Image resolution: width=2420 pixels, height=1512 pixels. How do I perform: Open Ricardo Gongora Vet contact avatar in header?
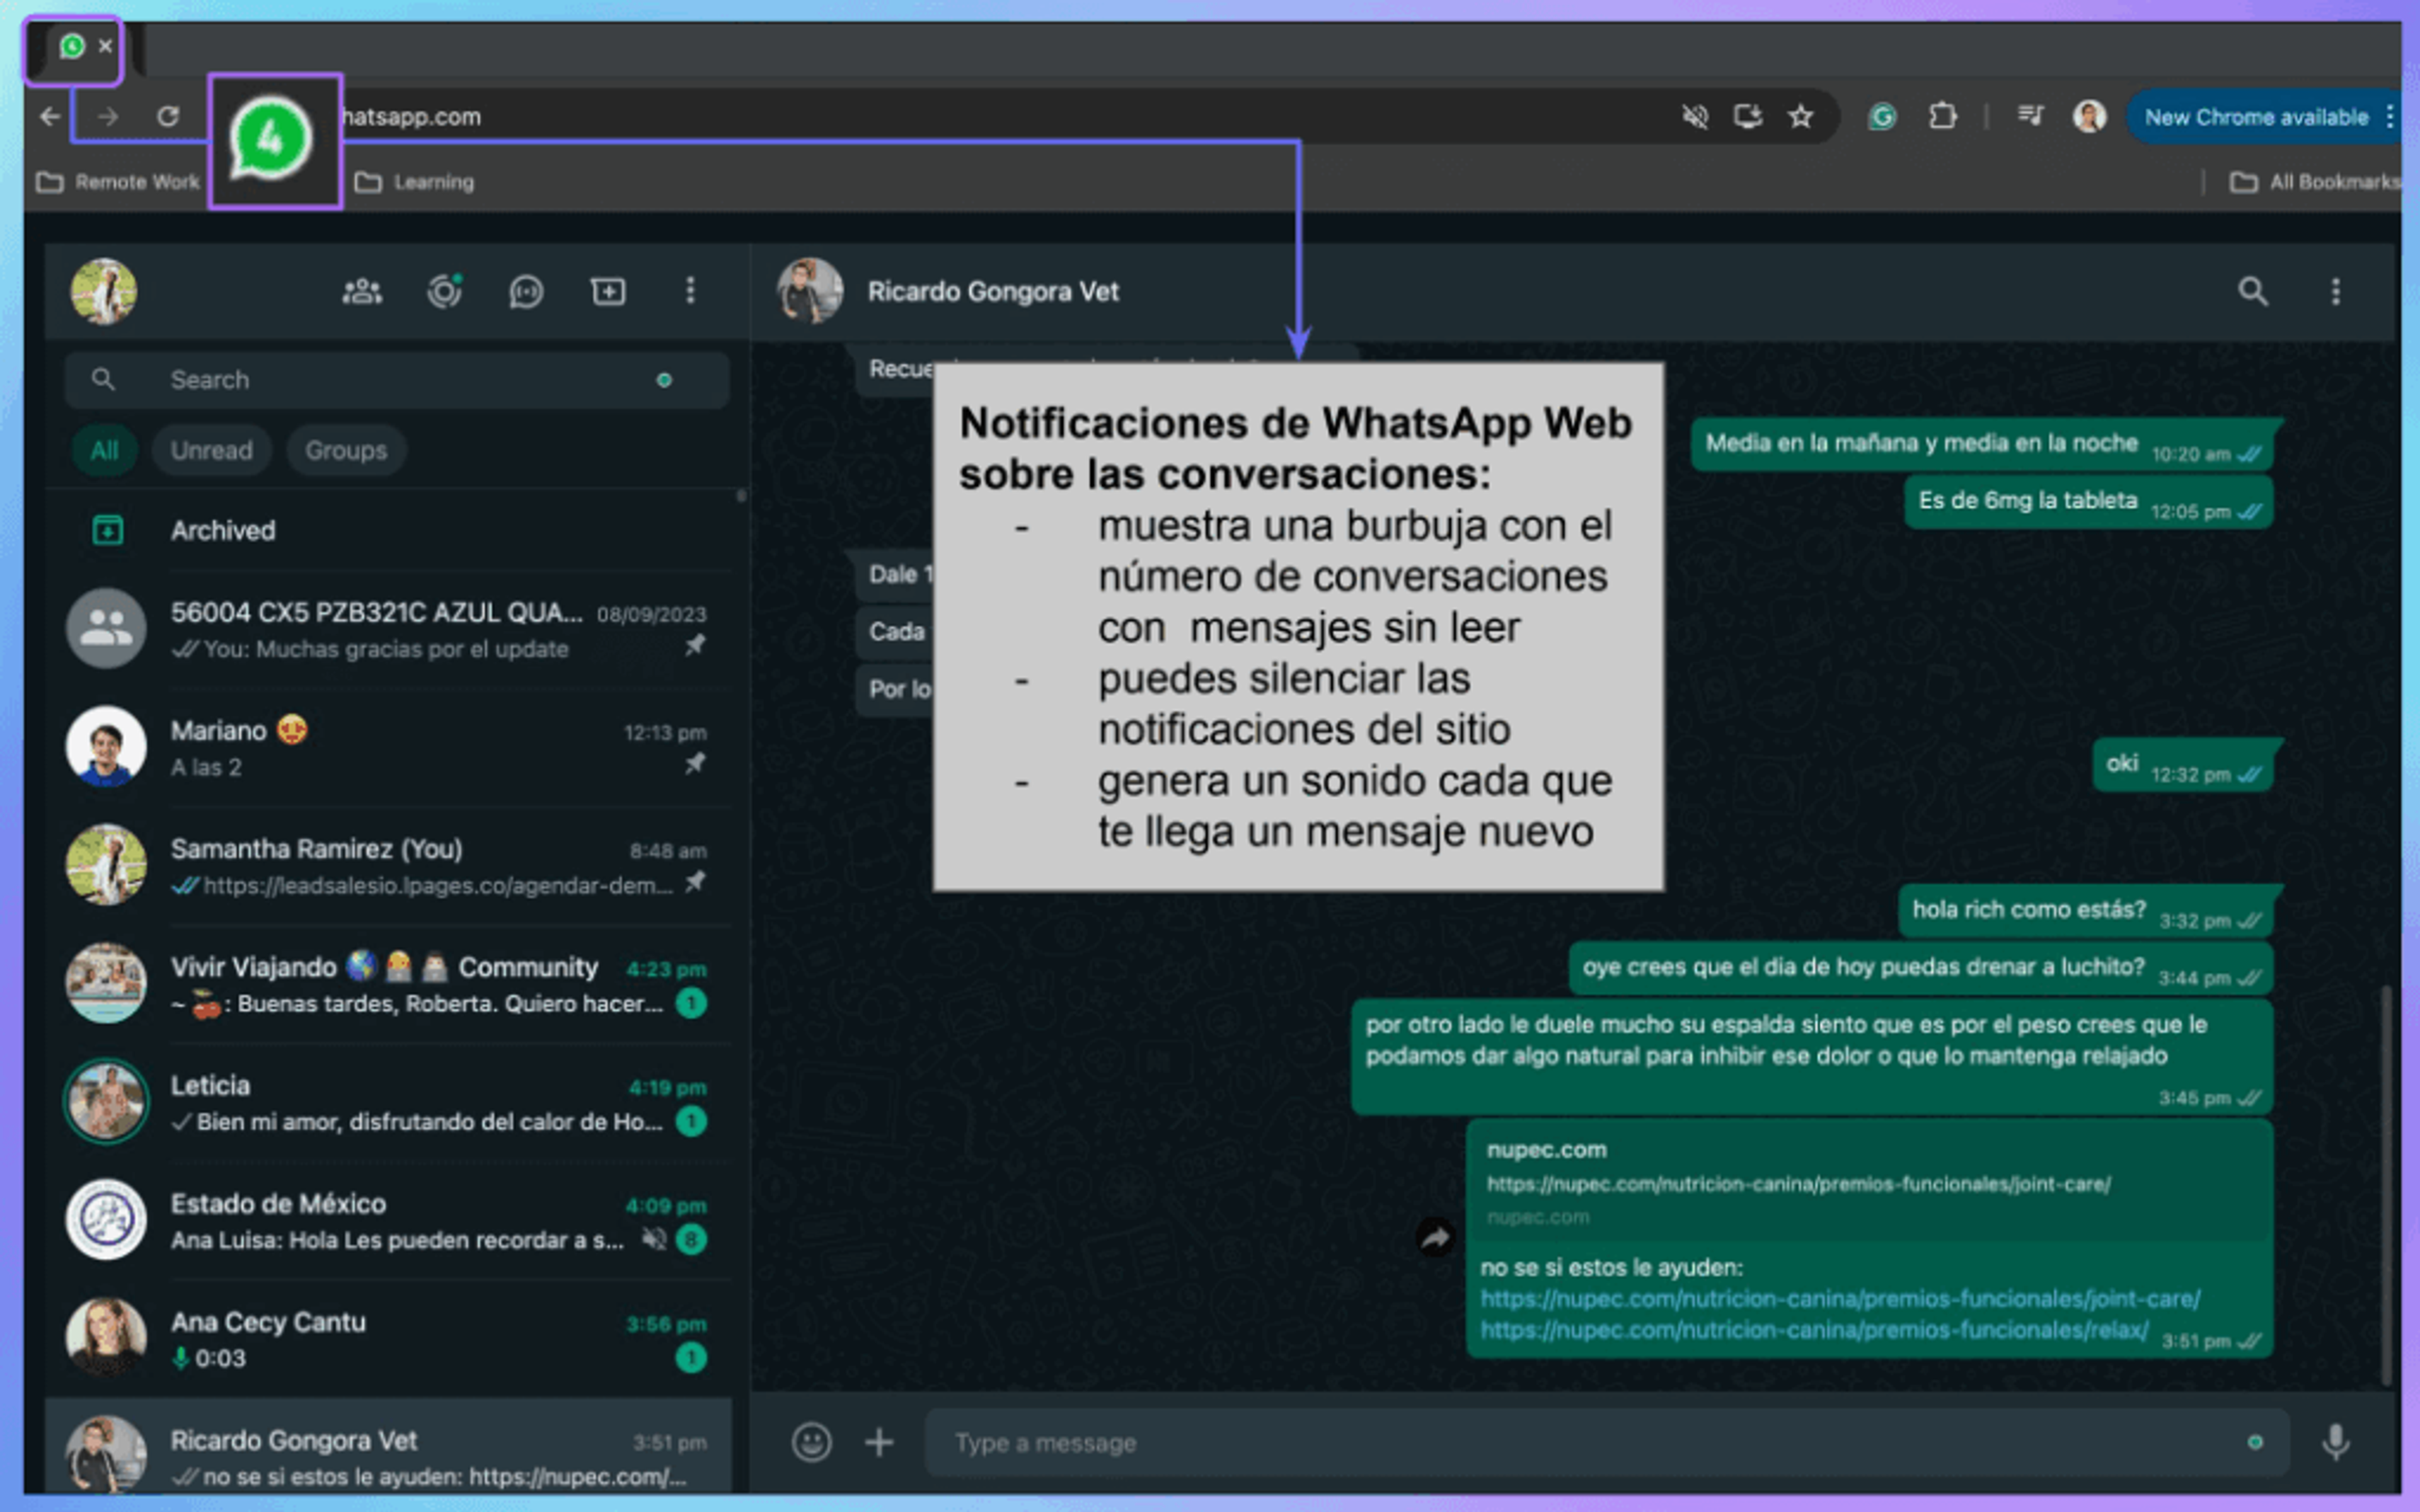(810, 291)
